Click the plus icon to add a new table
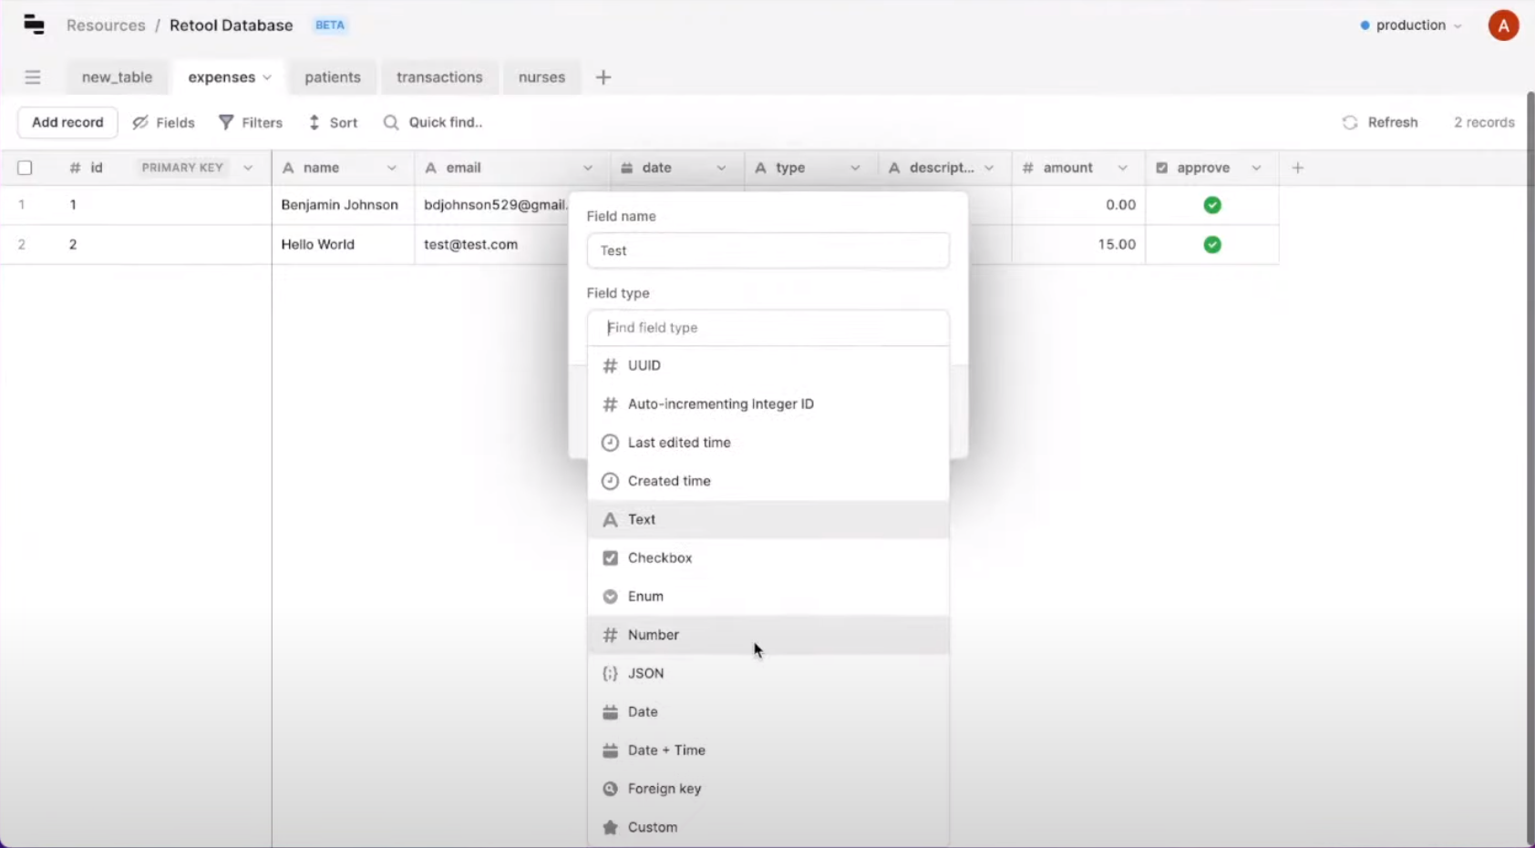This screenshot has height=848, width=1535. tap(602, 77)
